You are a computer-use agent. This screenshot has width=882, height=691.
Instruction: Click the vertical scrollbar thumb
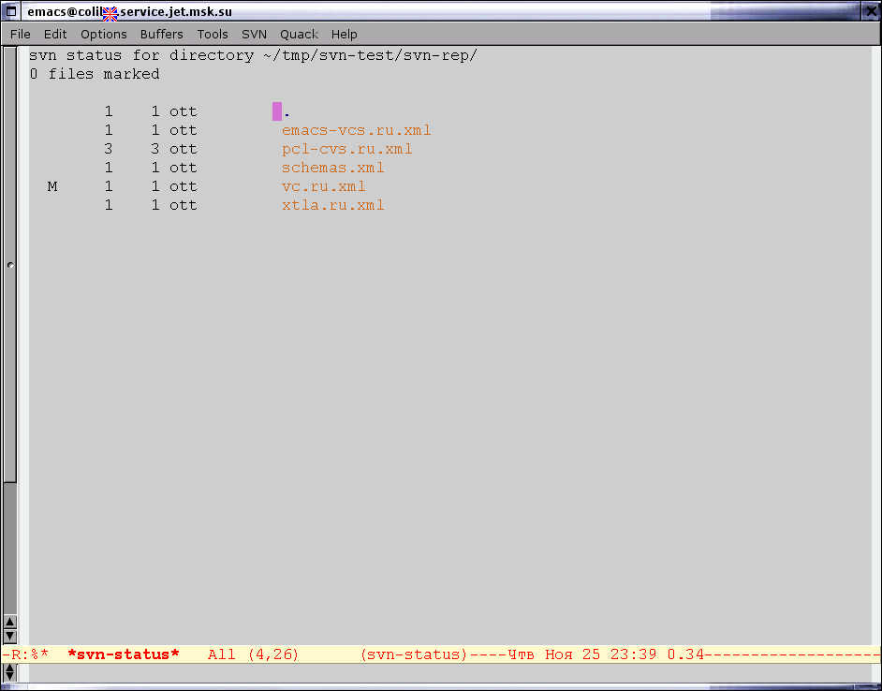[9, 264]
